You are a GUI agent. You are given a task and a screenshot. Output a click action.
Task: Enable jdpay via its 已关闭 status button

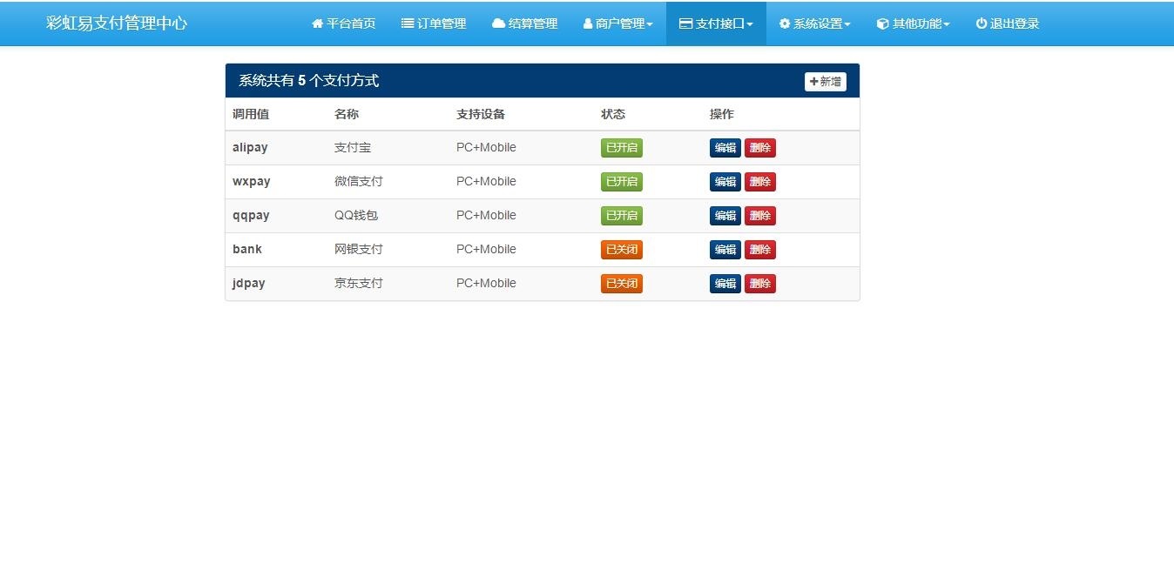click(x=621, y=284)
